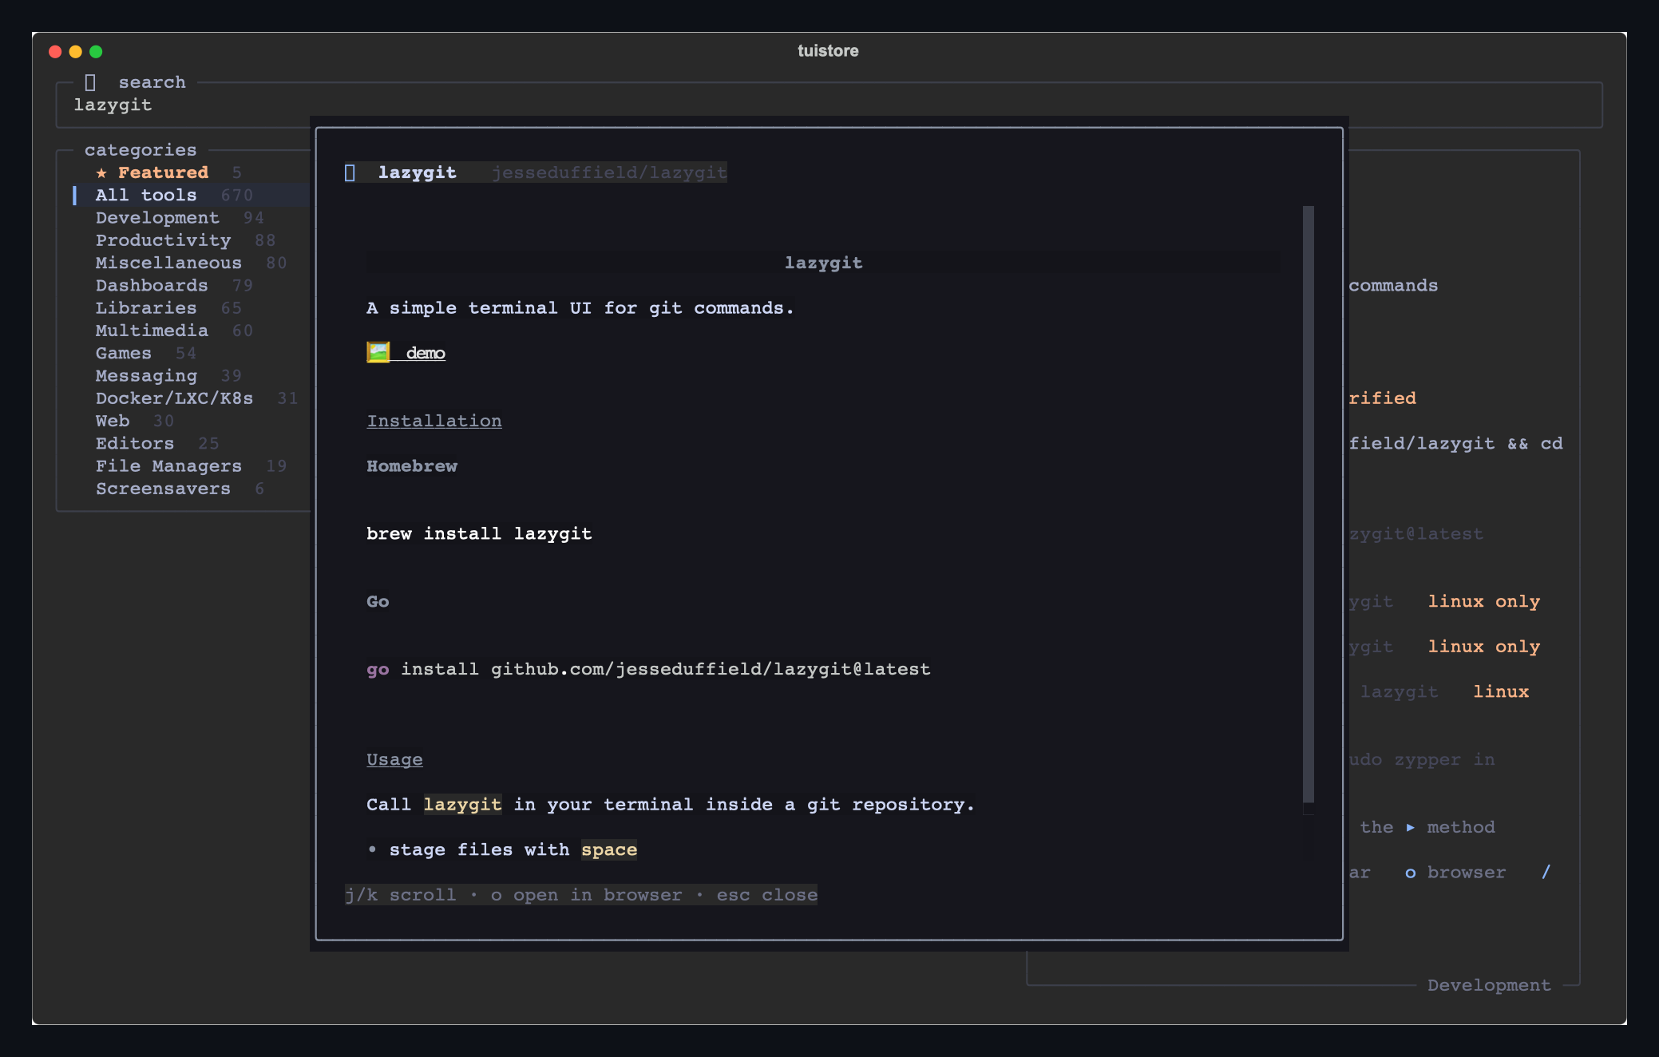
Task: Click the Featured star icon
Action: (x=101, y=172)
